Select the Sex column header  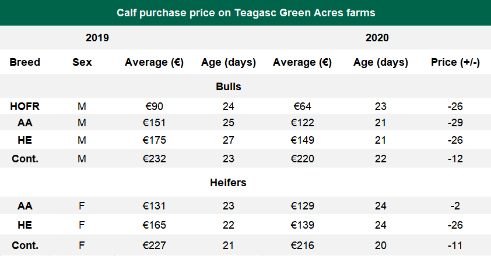82,62
